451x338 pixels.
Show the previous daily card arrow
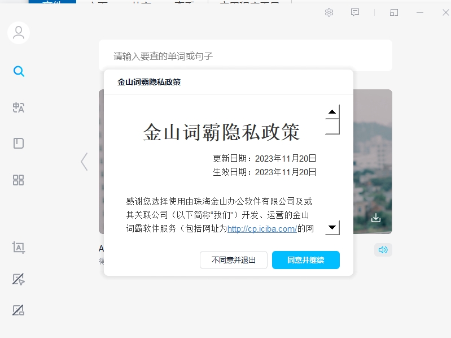[x=84, y=162]
